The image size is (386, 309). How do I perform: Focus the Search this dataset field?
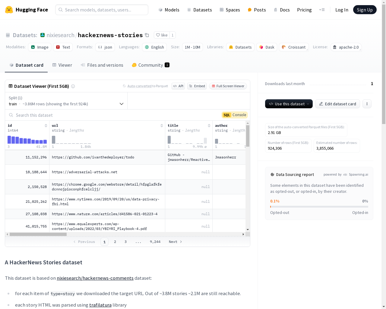click(113, 115)
